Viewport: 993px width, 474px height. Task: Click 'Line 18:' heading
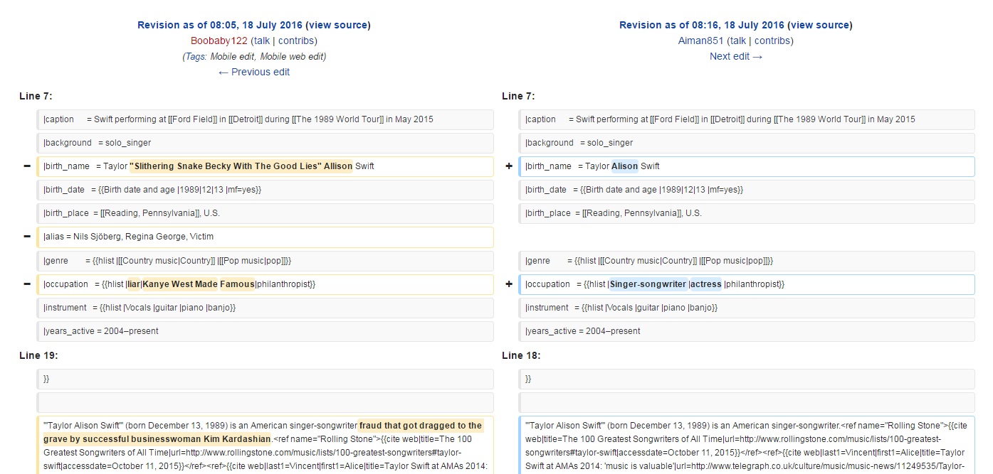[x=521, y=355]
